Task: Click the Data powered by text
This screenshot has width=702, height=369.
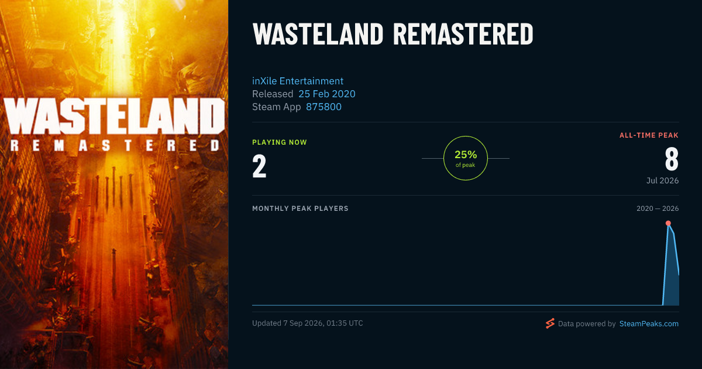Action: (x=587, y=323)
